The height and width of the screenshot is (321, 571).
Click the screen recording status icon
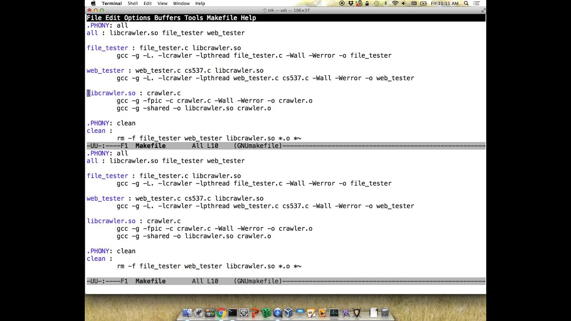342,3
